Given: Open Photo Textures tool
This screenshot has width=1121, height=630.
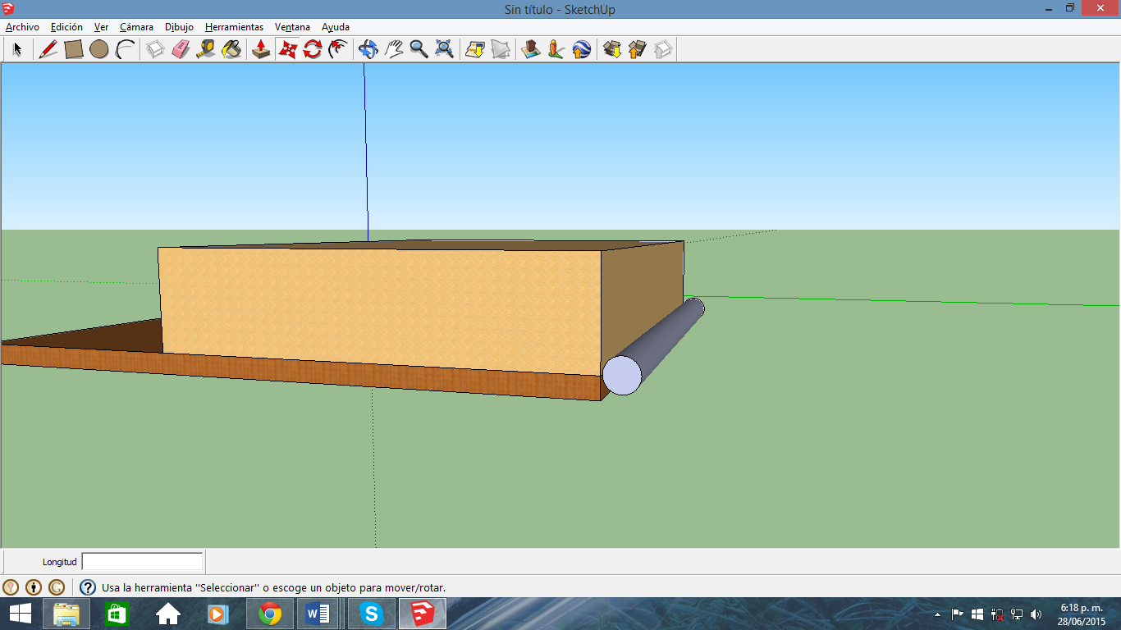Looking at the screenshot, I should [556, 49].
